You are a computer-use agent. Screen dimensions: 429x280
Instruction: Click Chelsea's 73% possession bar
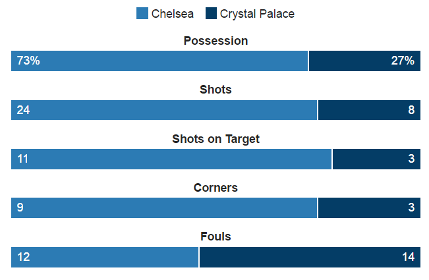click(159, 61)
